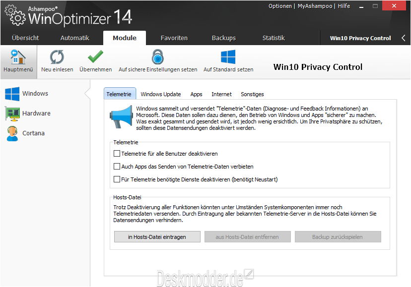Switch to the Übersicht tab

25,38
